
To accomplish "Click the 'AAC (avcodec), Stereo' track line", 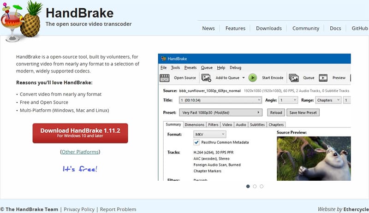I will click(x=211, y=159).
